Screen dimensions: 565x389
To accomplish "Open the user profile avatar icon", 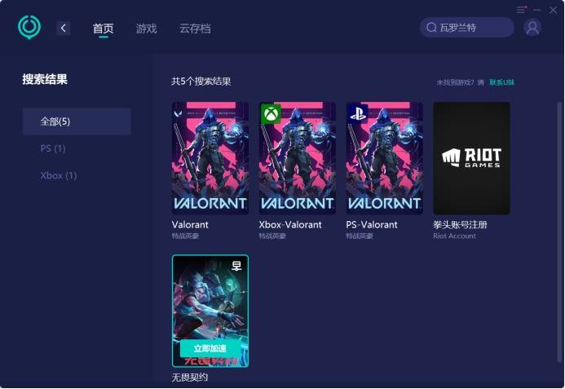I will pos(532,28).
